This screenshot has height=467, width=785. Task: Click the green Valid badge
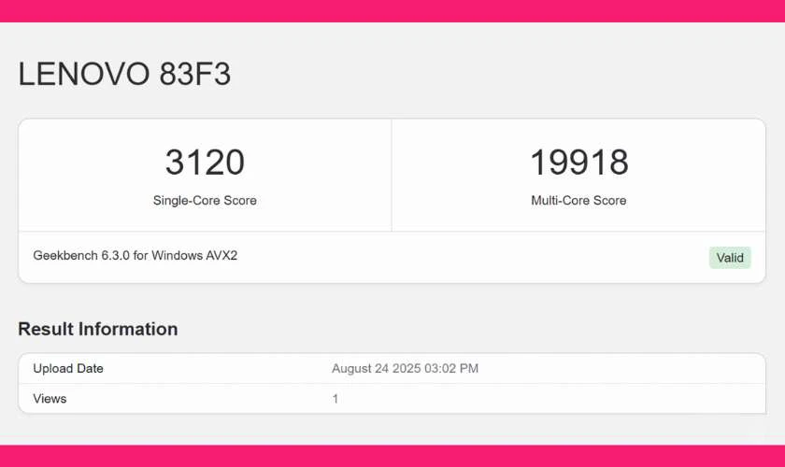click(x=730, y=258)
